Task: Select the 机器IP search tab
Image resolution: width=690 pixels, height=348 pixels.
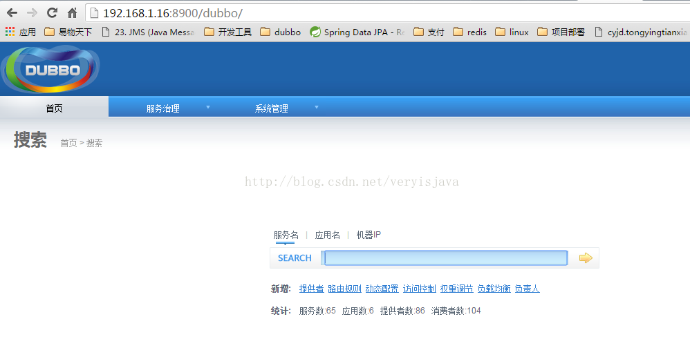Action: [x=369, y=235]
